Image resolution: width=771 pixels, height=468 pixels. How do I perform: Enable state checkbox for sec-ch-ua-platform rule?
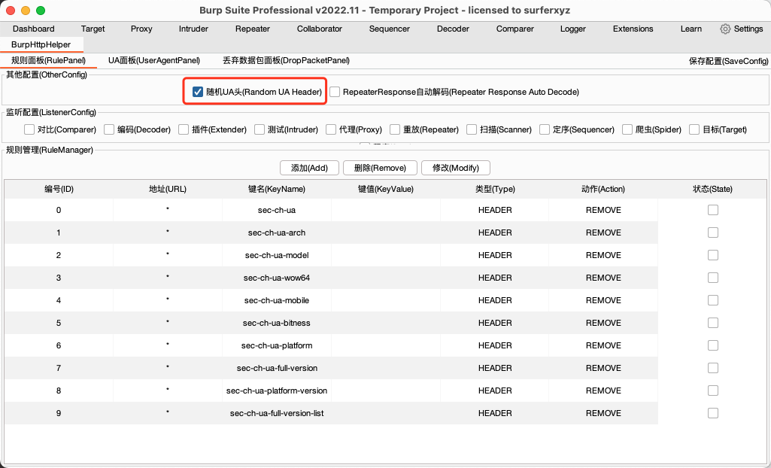point(713,345)
